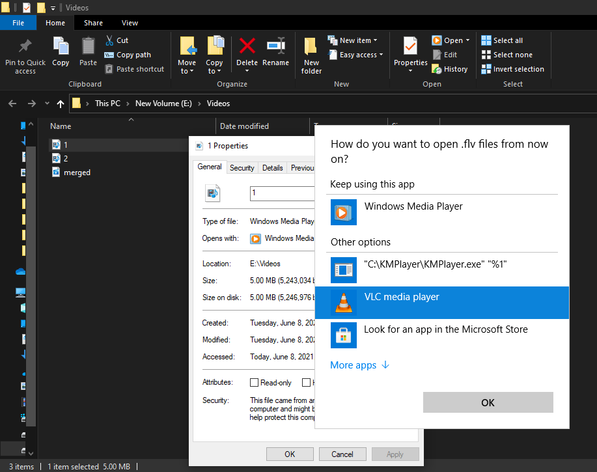
Task: Select the file named merged
Action: tap(76, 172)
